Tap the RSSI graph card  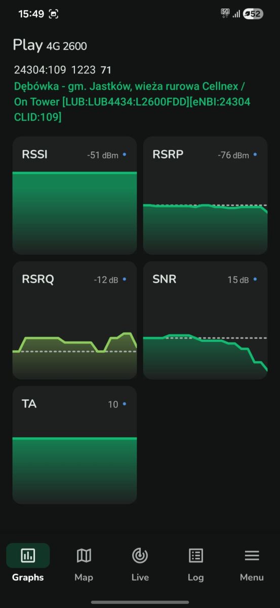(x=74, y=196)
